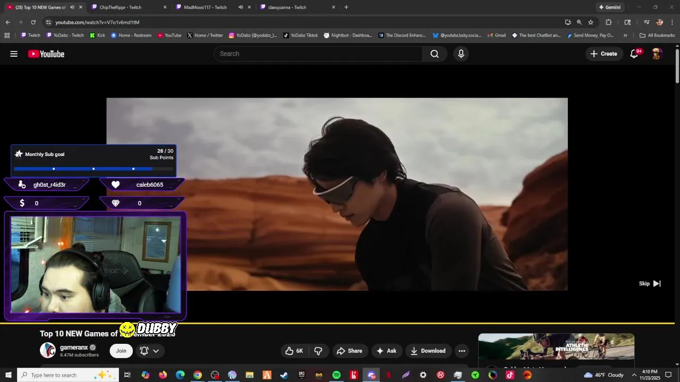Open the Windows Start menu
Screen dimensions: 680x382
[x=8, y=375]
